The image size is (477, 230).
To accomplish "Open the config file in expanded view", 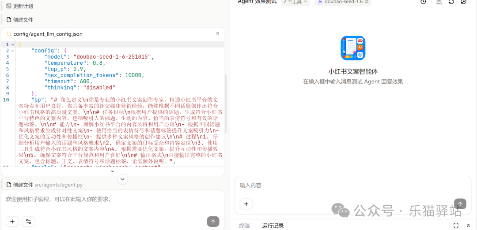I will point(217,33).
